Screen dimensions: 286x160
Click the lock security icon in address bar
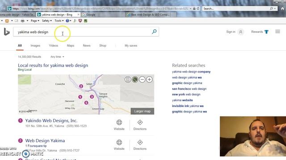coord(194,8)
